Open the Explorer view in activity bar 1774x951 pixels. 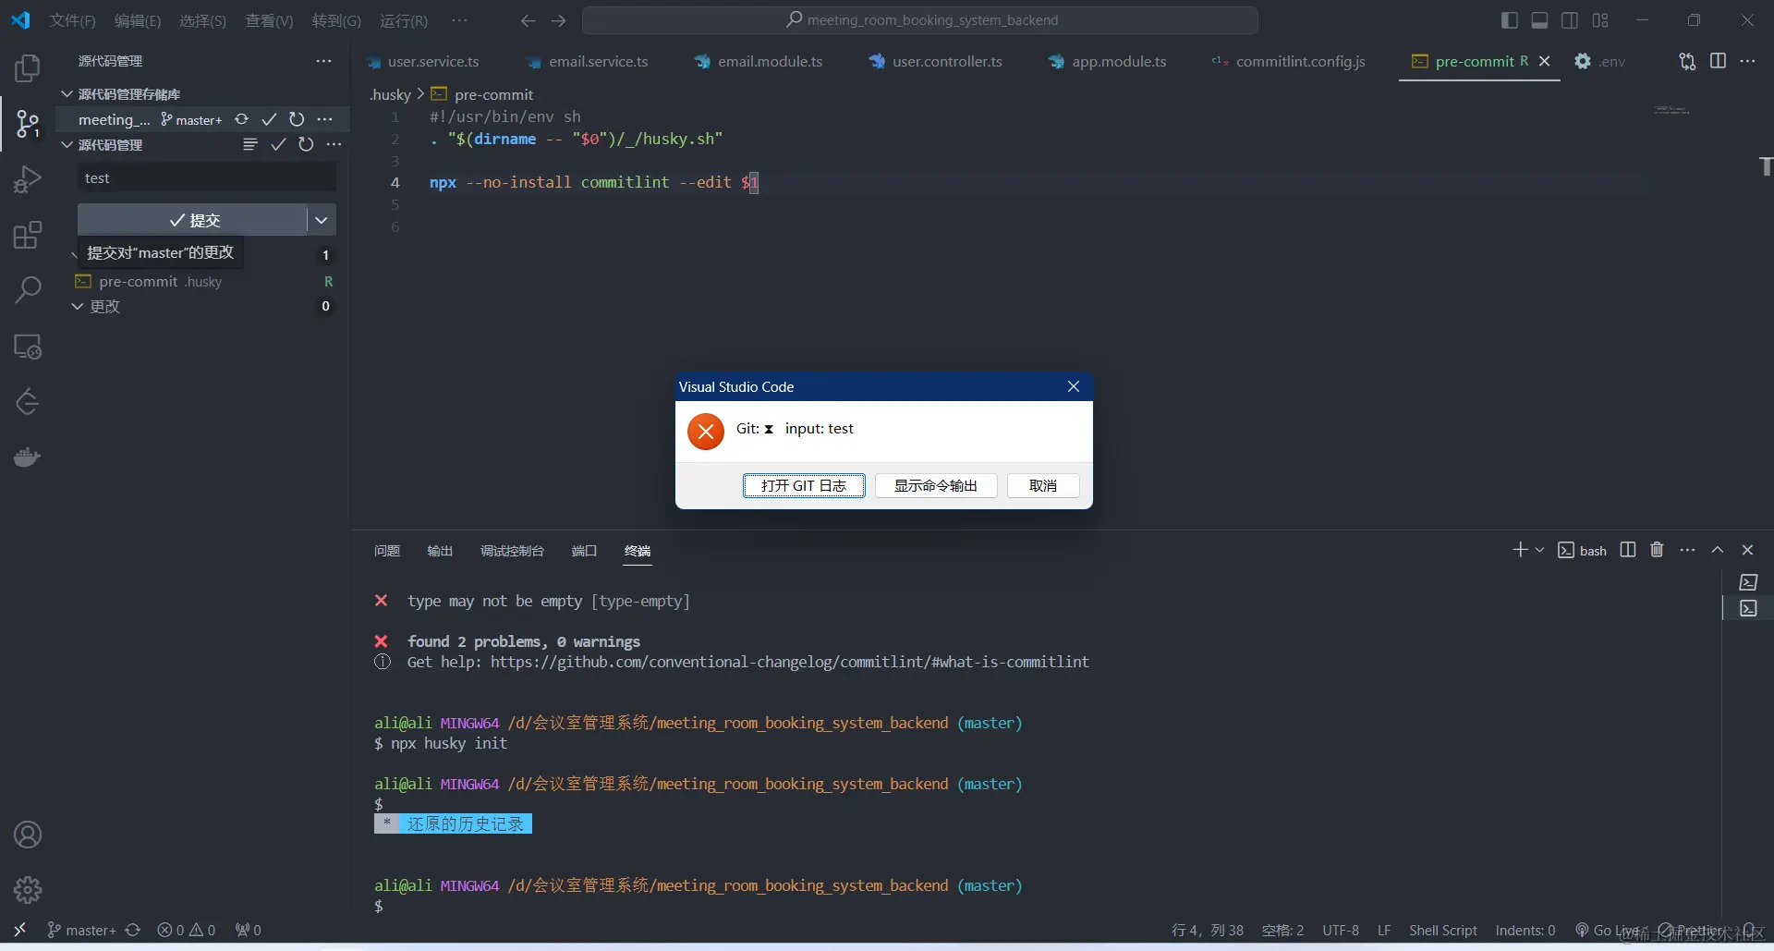coord(28,68)
